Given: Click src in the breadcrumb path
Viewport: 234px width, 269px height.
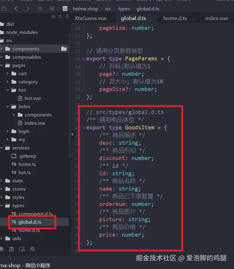Looking at the screenshot, I should click(108, 9).
